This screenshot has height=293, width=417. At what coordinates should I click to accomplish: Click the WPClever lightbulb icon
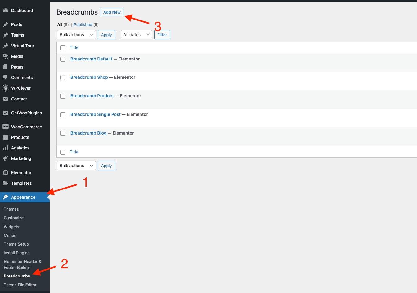6,88
